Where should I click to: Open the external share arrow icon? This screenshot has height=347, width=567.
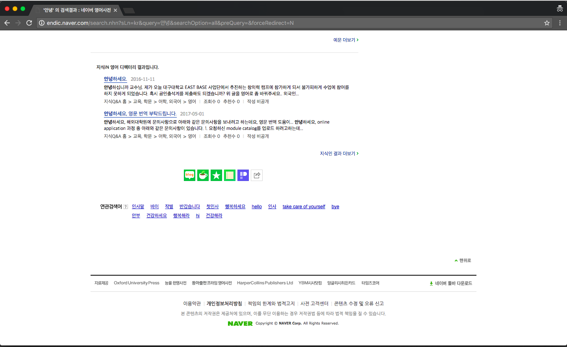[257, 175]
